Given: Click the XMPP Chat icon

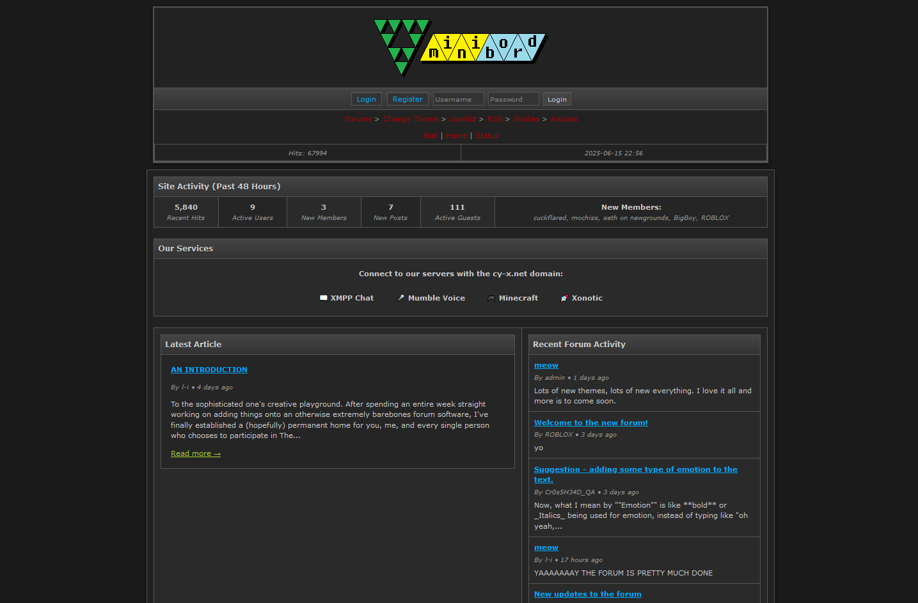Looking at the screenshot, I should tap(324, 298).
